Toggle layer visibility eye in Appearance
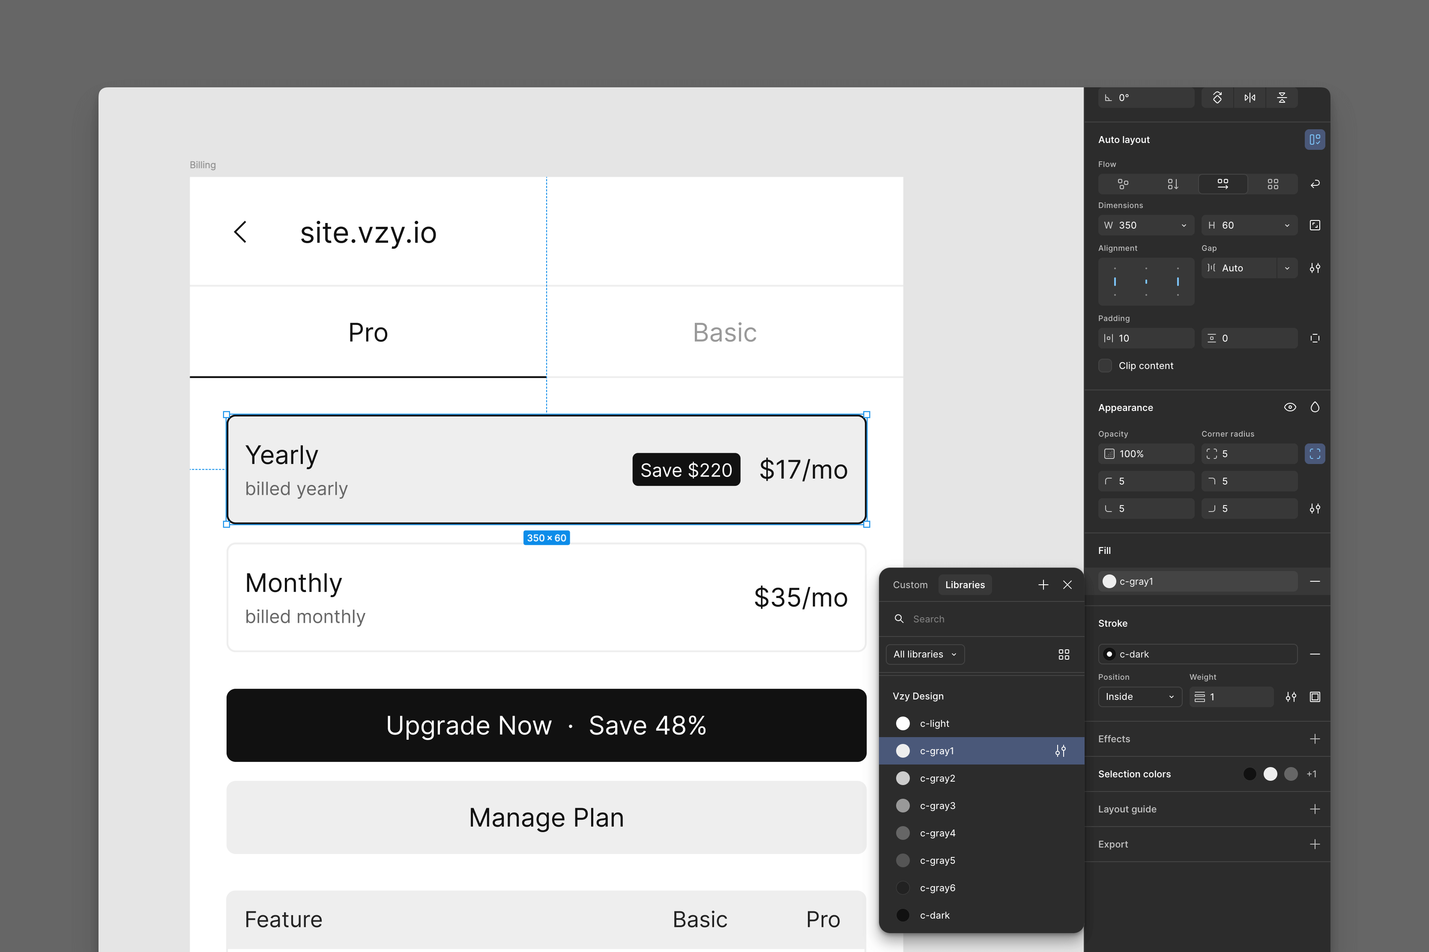Screen dimensions: 1429x952 tap(1290, 408)
